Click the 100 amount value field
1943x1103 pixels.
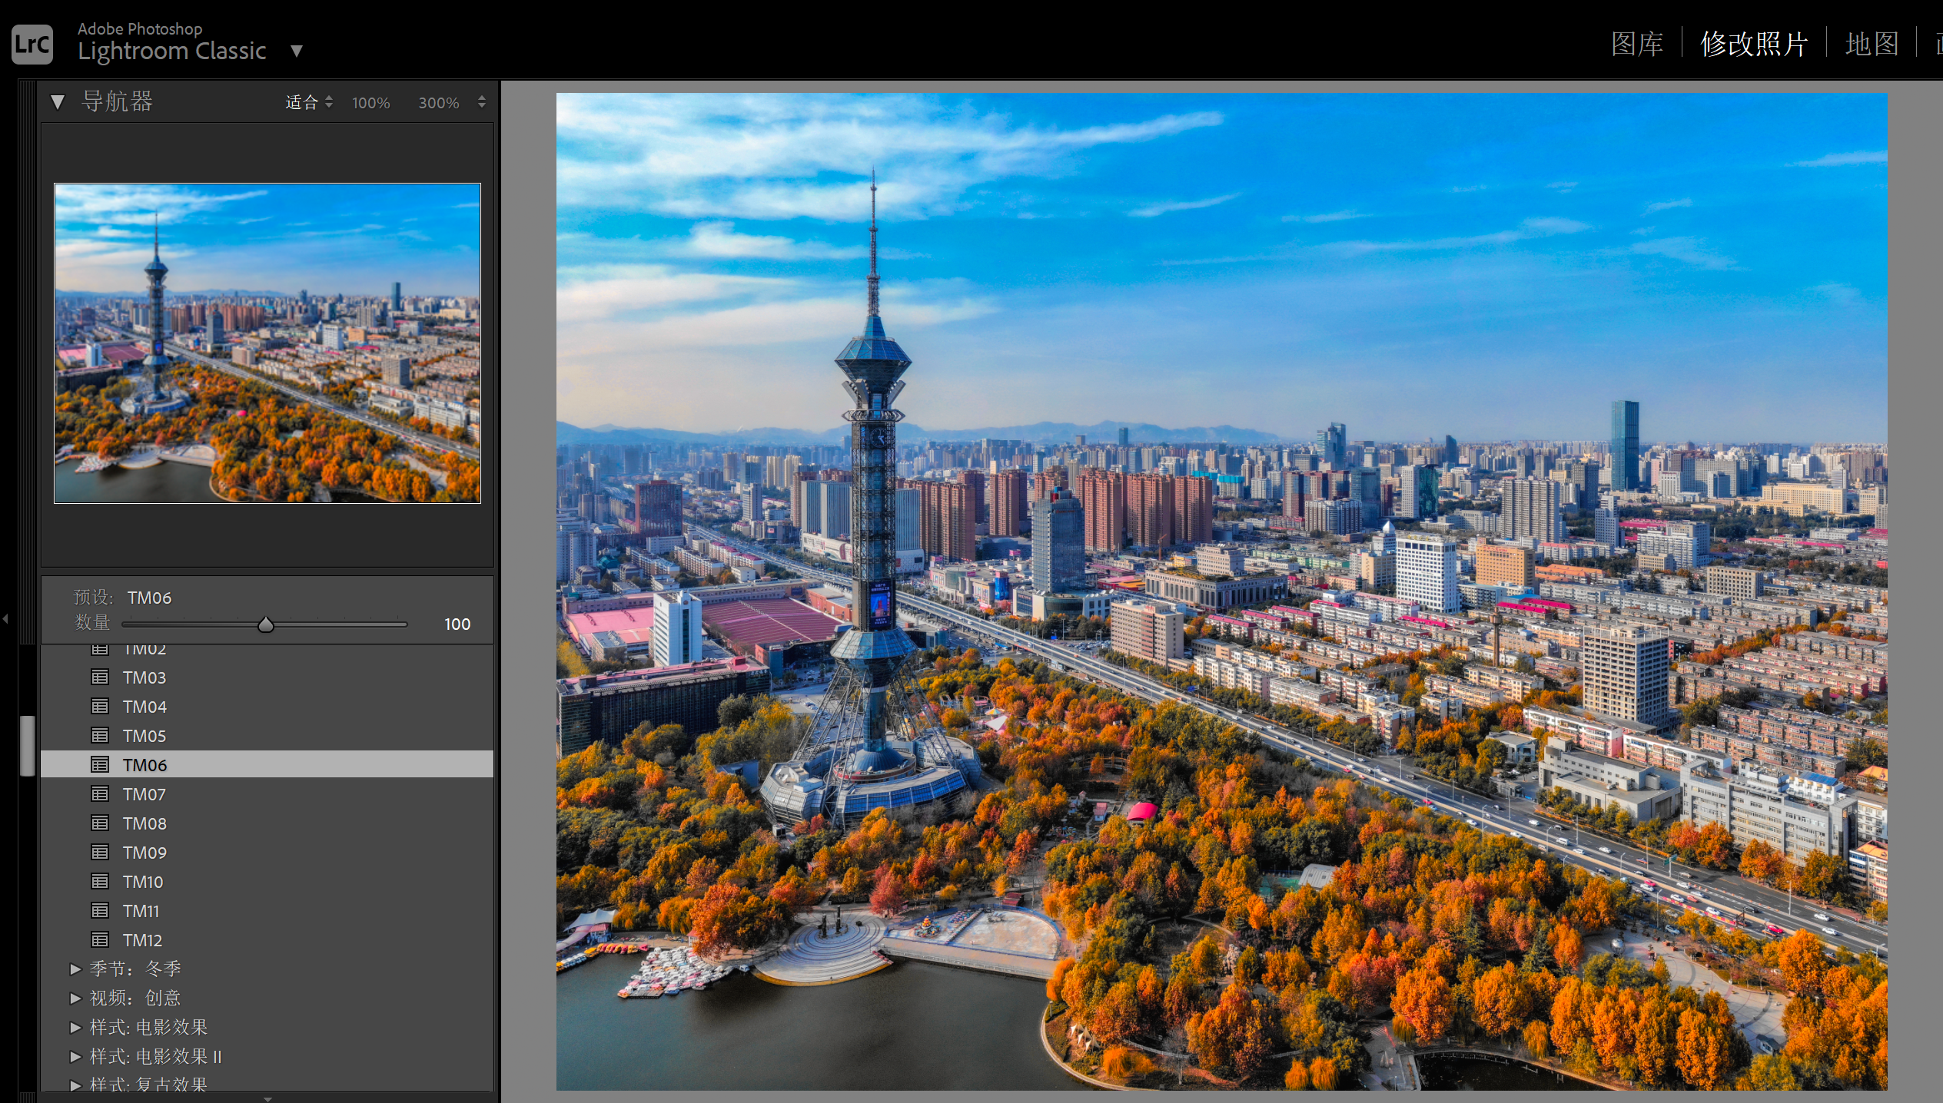[457, 624]
